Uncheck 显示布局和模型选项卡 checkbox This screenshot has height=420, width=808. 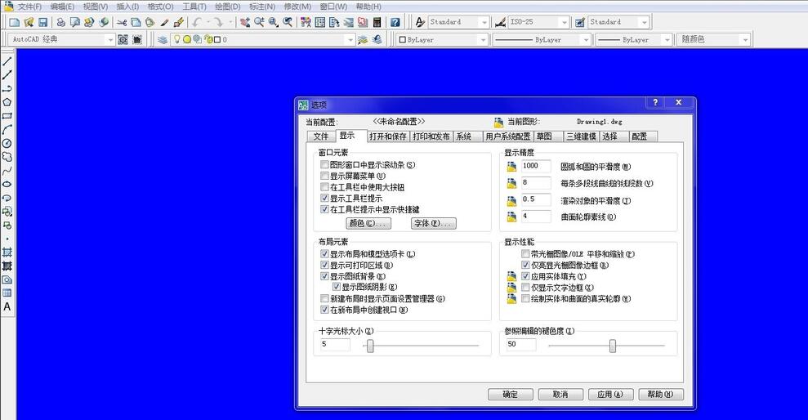(324, 254)
